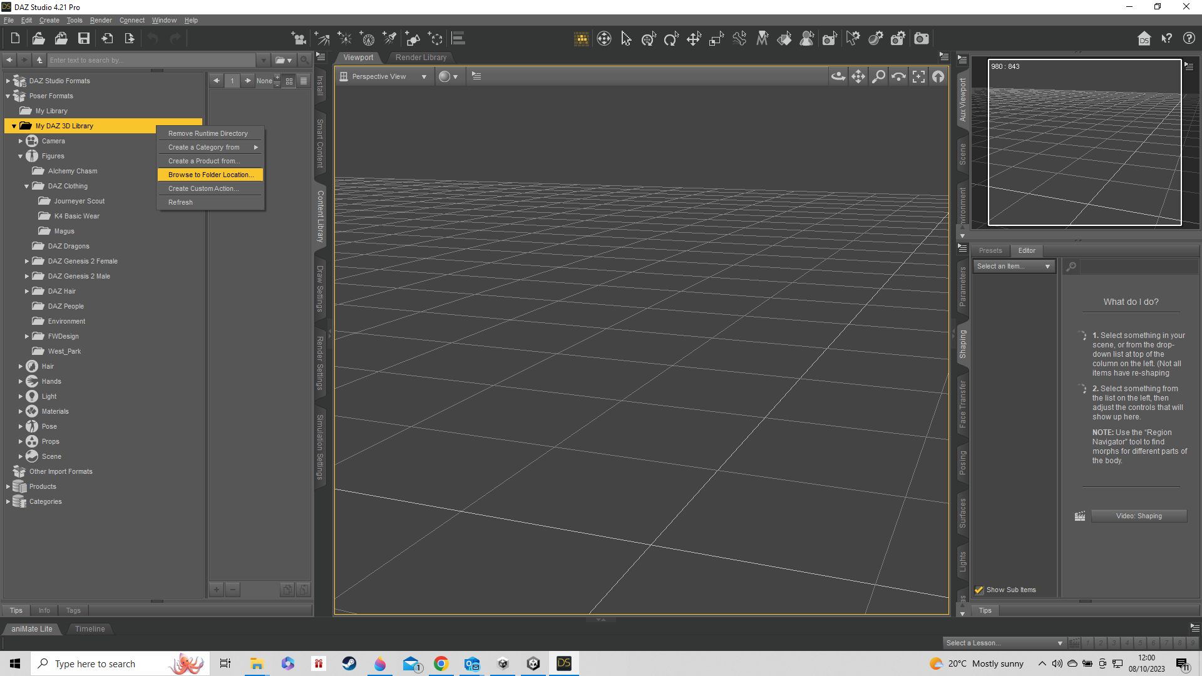Click the viewport Orbit camera control
This screenshot has width=1202, height=676.
point(838,76)
